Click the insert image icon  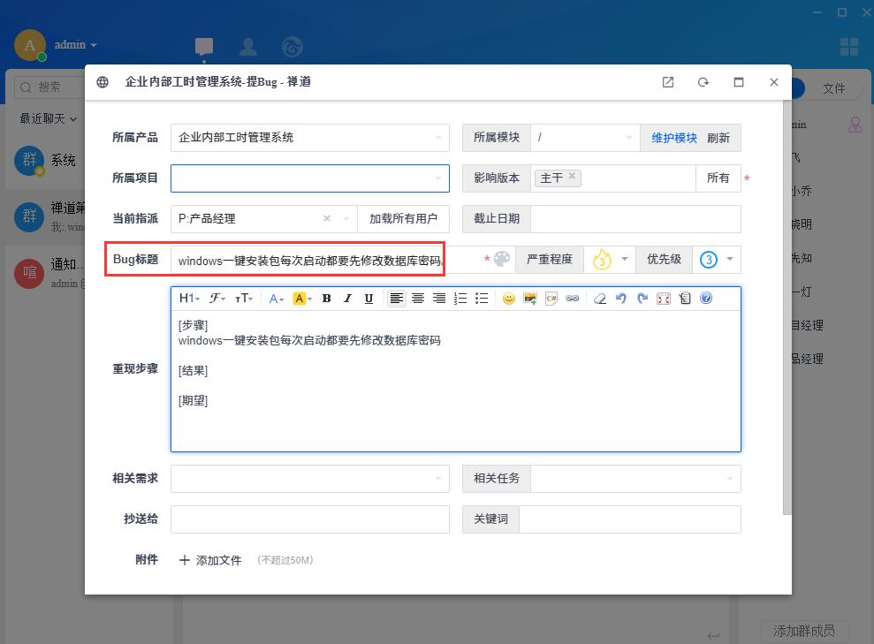coord(529,299)
